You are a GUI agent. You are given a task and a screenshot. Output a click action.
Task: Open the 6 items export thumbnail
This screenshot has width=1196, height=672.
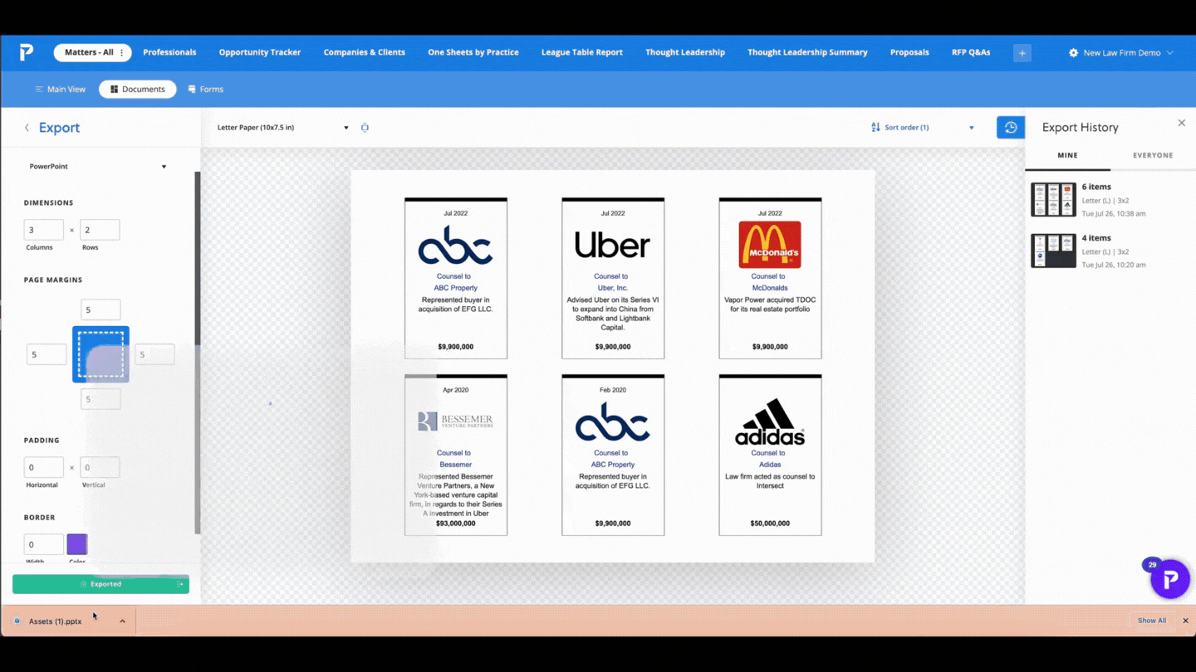tap(1053, 199)
